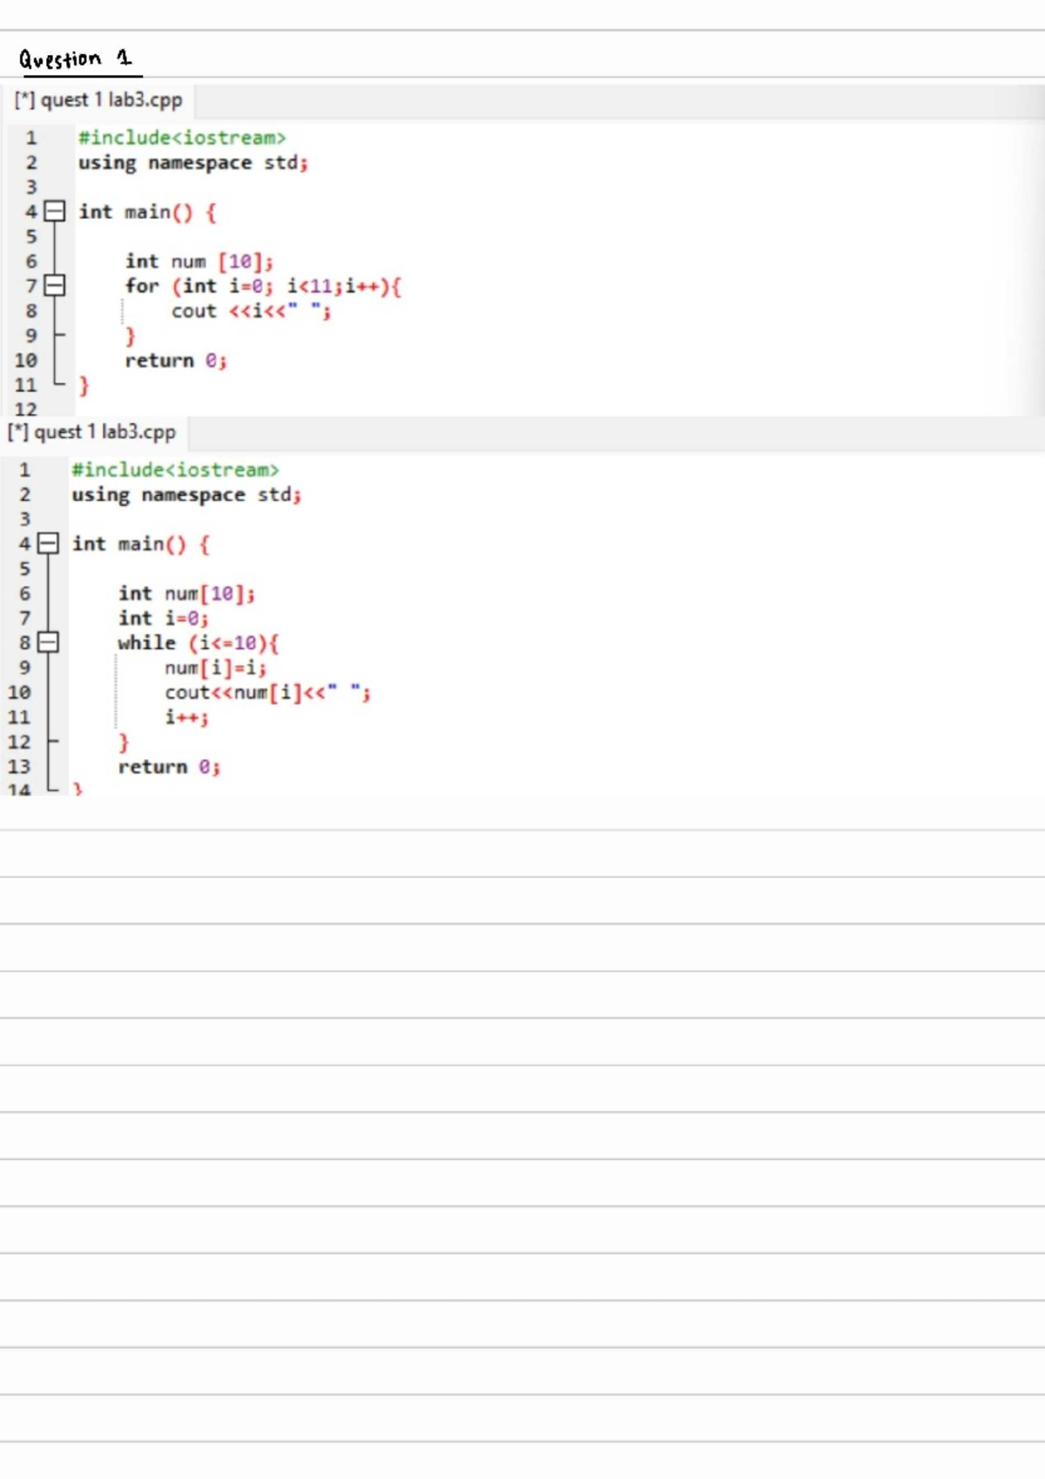Place cursor on 'int num [10];' in top editor
This screenshot has height=1479, width=1045.
(199, 261)
